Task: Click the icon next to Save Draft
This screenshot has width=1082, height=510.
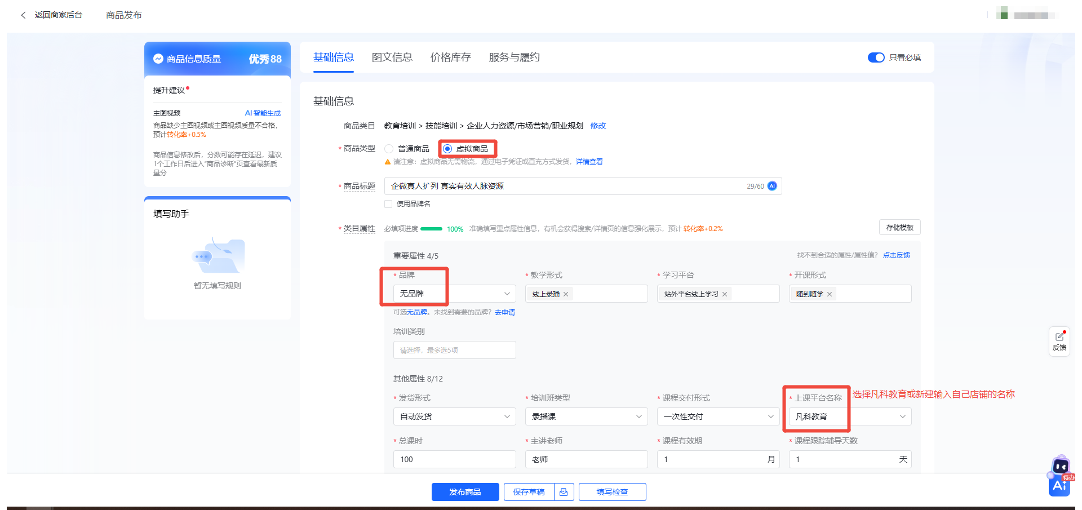Action: click(x=564, y=492)
